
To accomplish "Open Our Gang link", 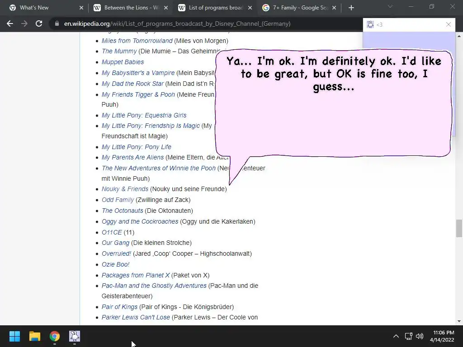I will pyautogui.click(x=115, y=243).
